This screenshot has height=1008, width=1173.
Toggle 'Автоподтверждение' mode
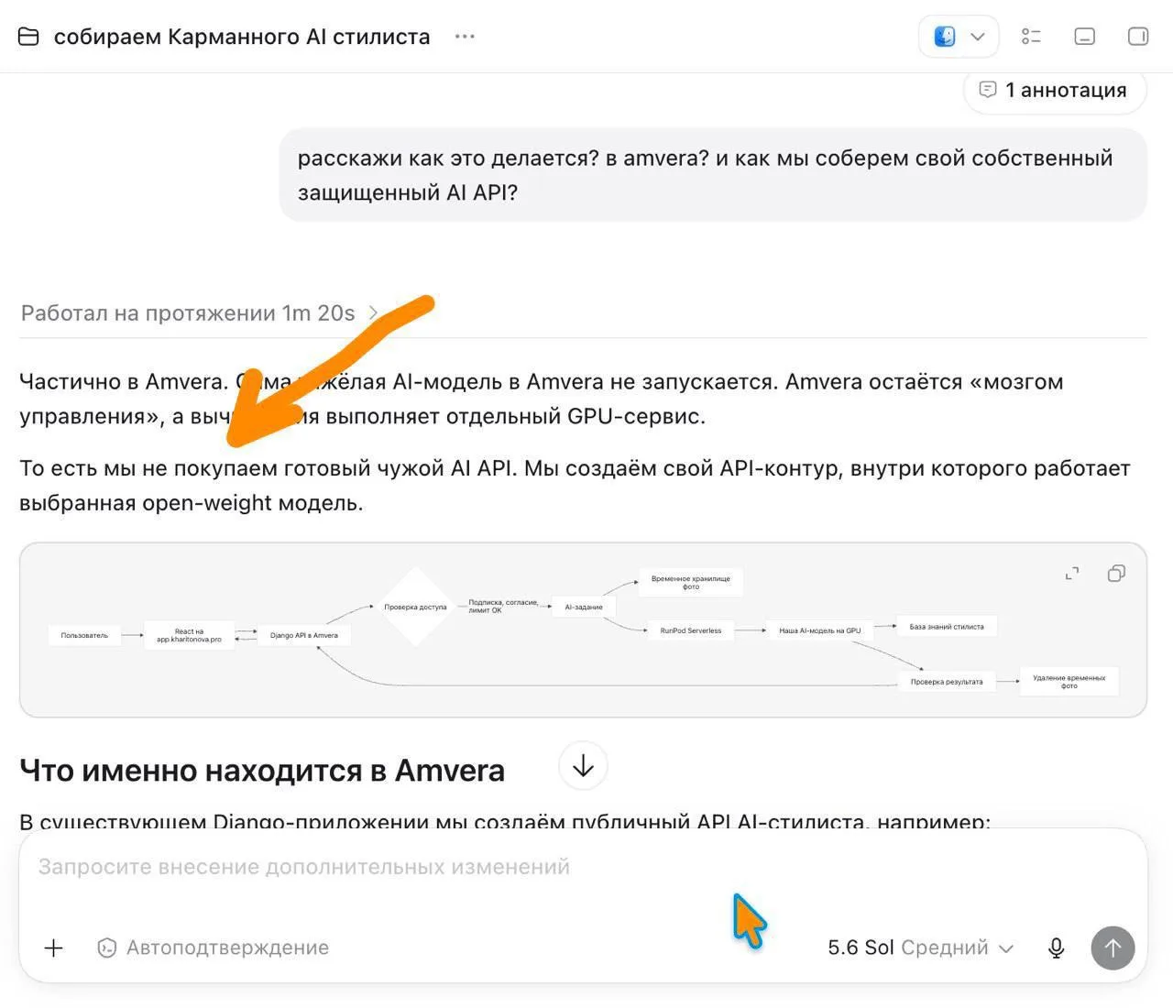(x=213, y=948)
